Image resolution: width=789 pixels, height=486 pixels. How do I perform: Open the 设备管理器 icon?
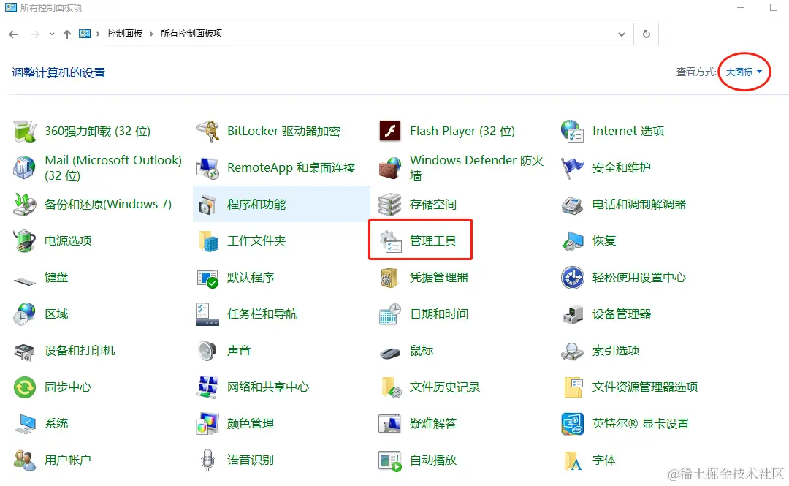click(x=573, y=314)
